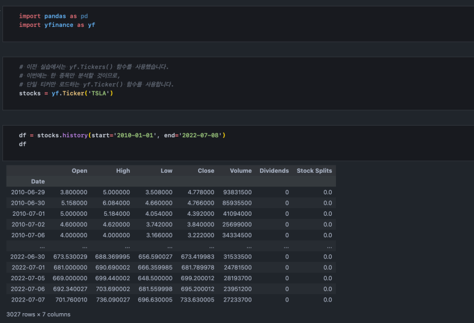Image resolution: width=474 pixels, height=323 pixels.
Task: Select the Open column header
Action: [x=80, y=171]
